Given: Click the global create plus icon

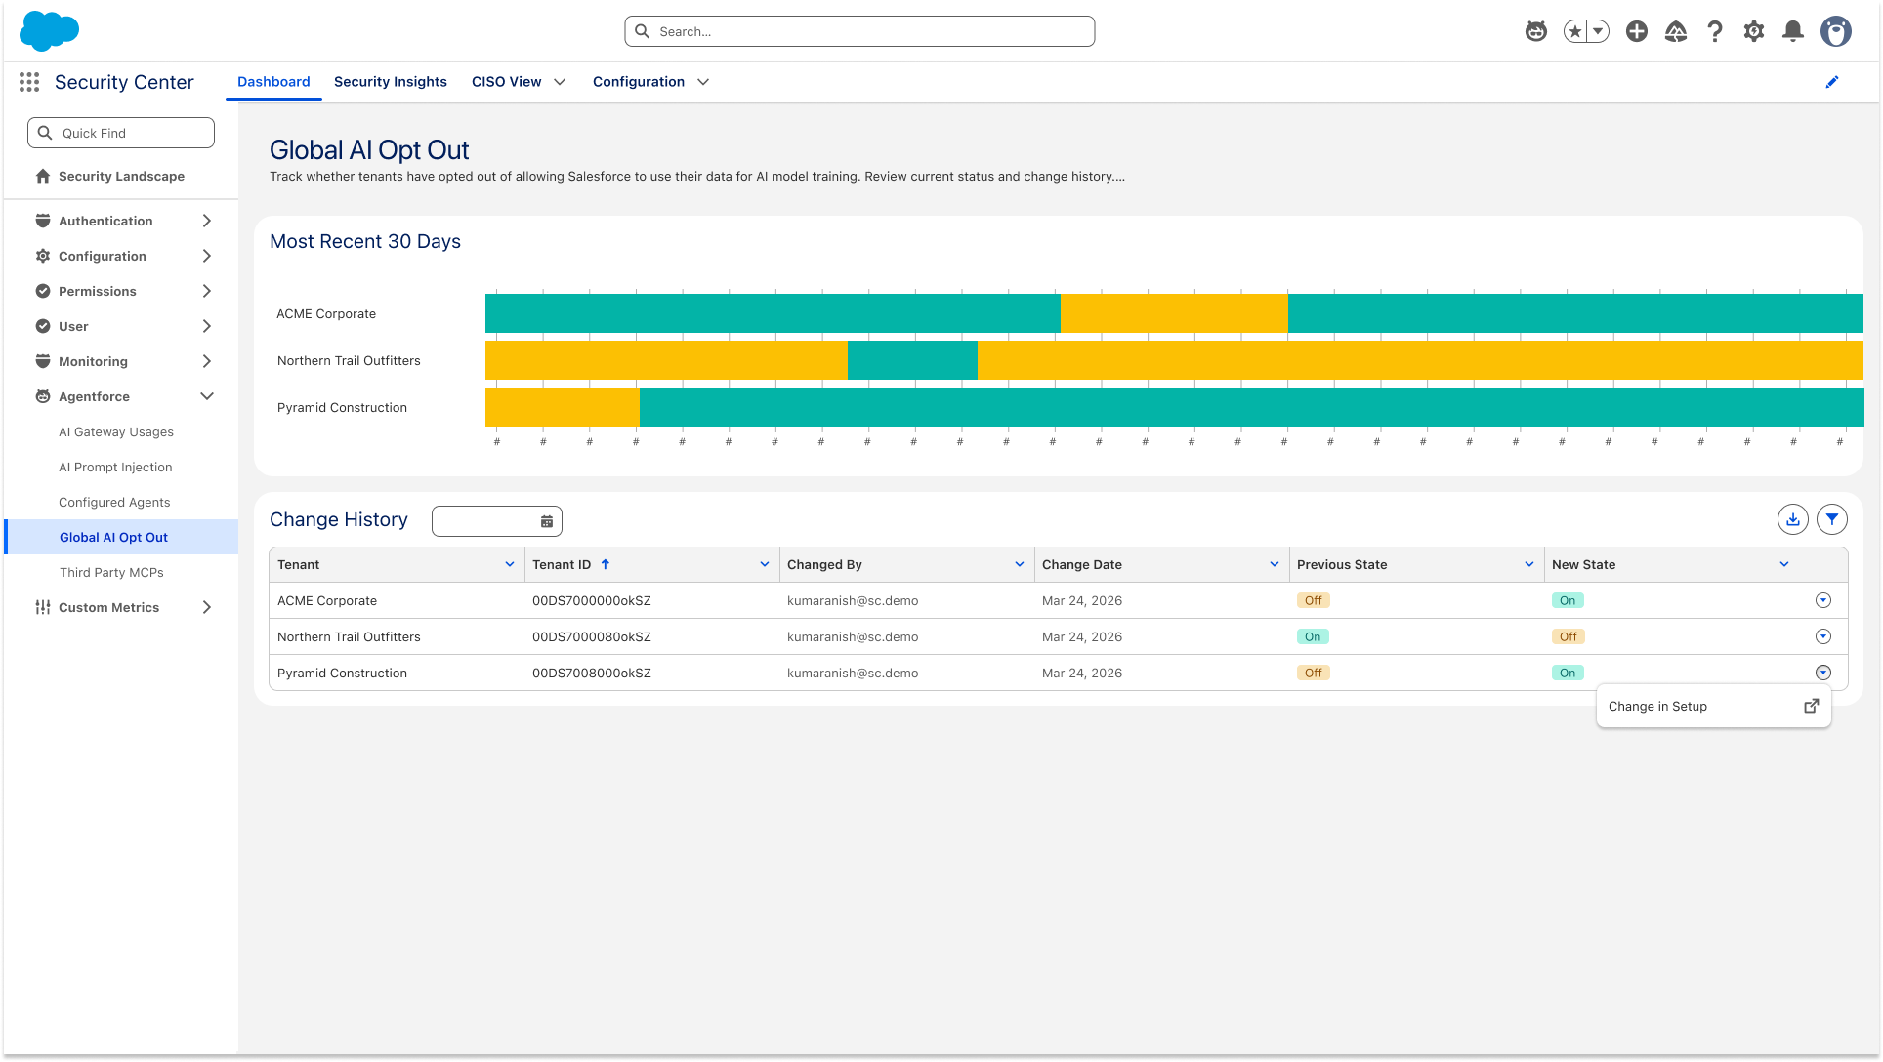Looking at the screenshot, I should [x=1637, y=31].
